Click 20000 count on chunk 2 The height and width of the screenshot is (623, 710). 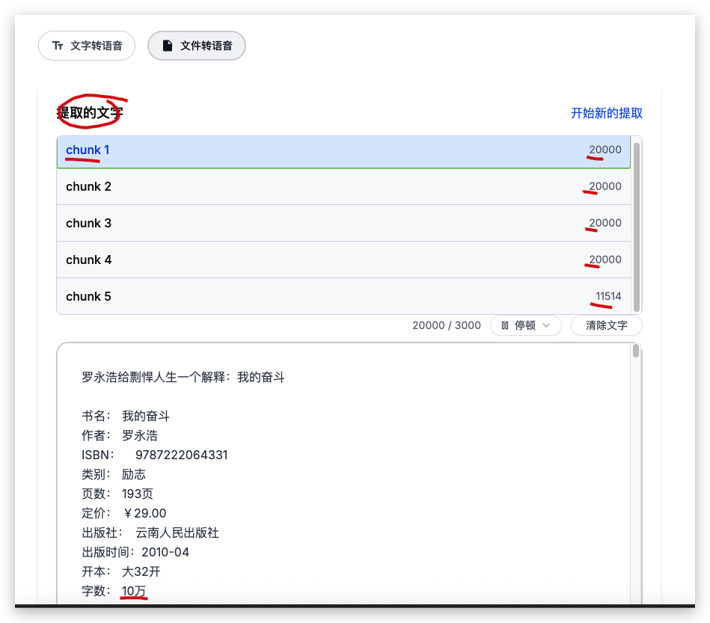(x=605, y=186)
